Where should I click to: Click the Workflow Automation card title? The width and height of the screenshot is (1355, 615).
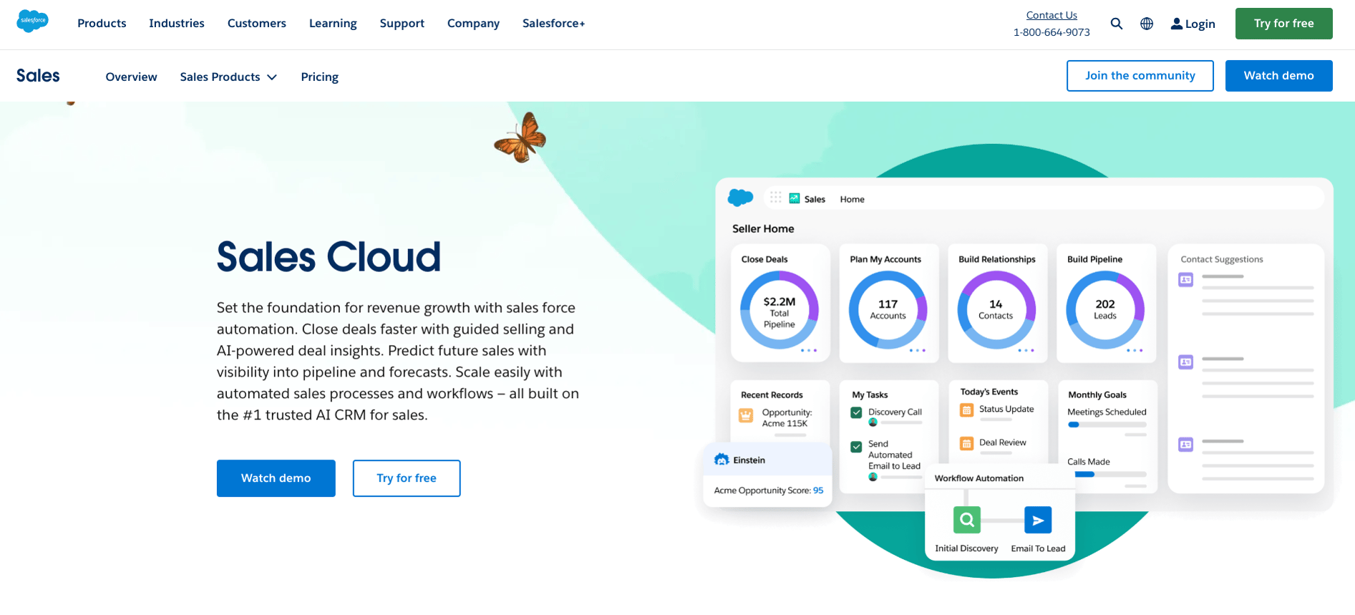click(x=979, y=478)
